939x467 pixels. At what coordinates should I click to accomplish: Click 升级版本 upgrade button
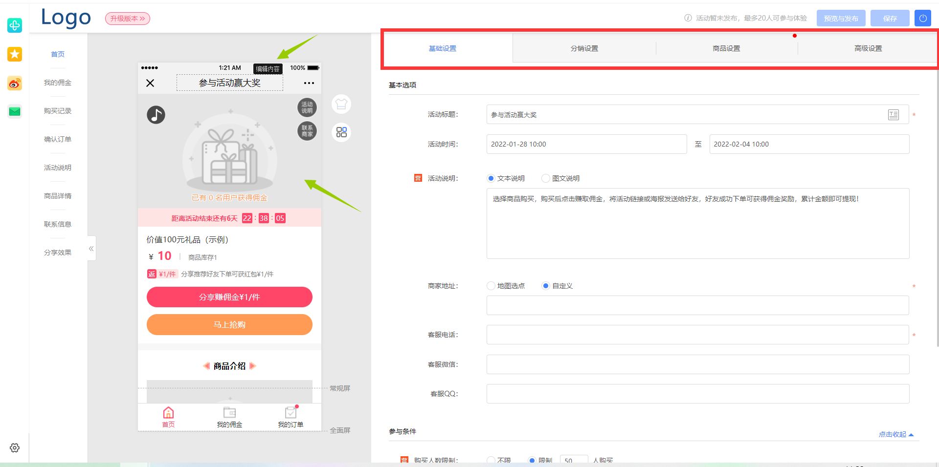[128, 19]
